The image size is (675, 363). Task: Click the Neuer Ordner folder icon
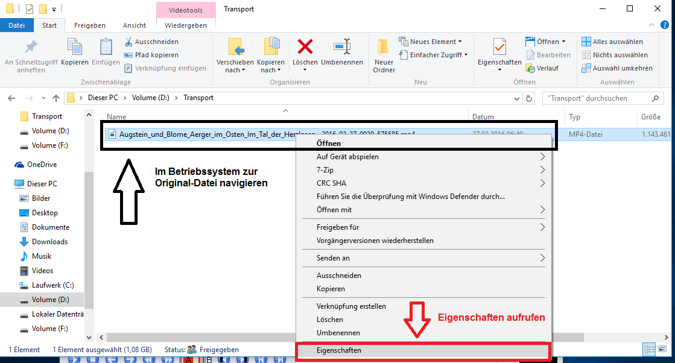[x=383, y=47]
